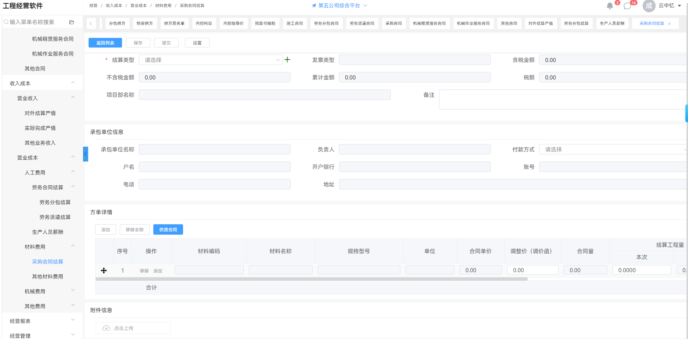Open the 付款方式 dropdown
This screenshot has height=339, width=688.
point(613,149)
